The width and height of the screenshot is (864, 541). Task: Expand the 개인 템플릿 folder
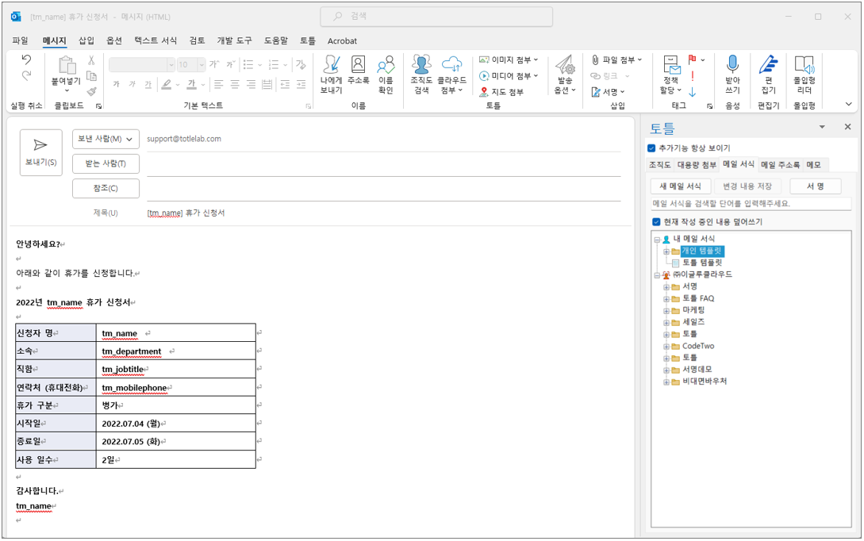pyautogui.click(x=666, y=251)
